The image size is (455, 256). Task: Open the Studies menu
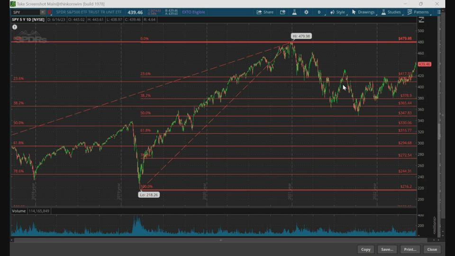[391, 12]
